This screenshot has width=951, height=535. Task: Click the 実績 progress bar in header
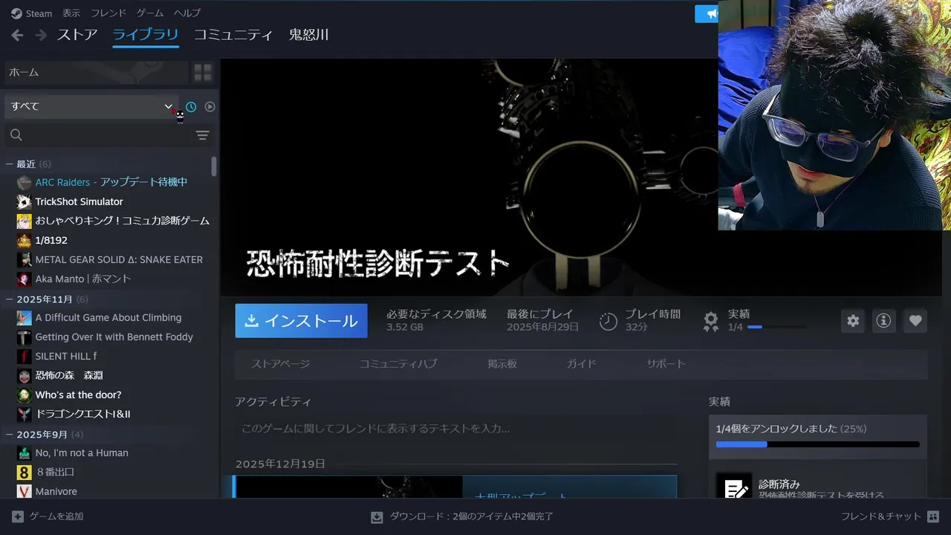(776, 327)
